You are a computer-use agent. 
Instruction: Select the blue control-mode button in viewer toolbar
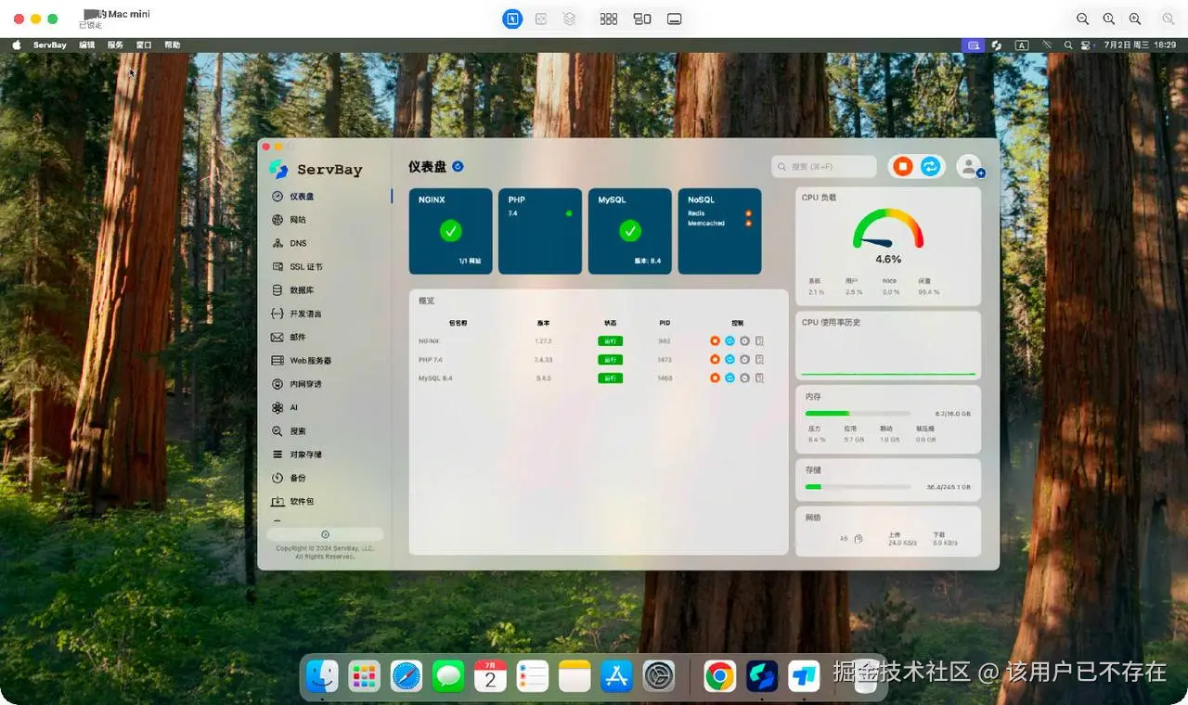click(x=512, y=19)
